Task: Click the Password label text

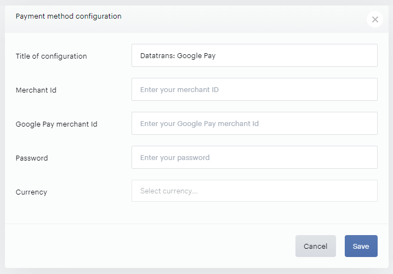Action: (x=32, y=158)
